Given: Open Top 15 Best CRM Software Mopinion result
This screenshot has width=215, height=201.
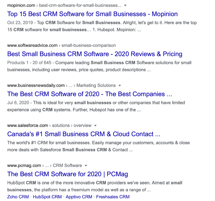Looking at the screenshot, I should [92, 14].
